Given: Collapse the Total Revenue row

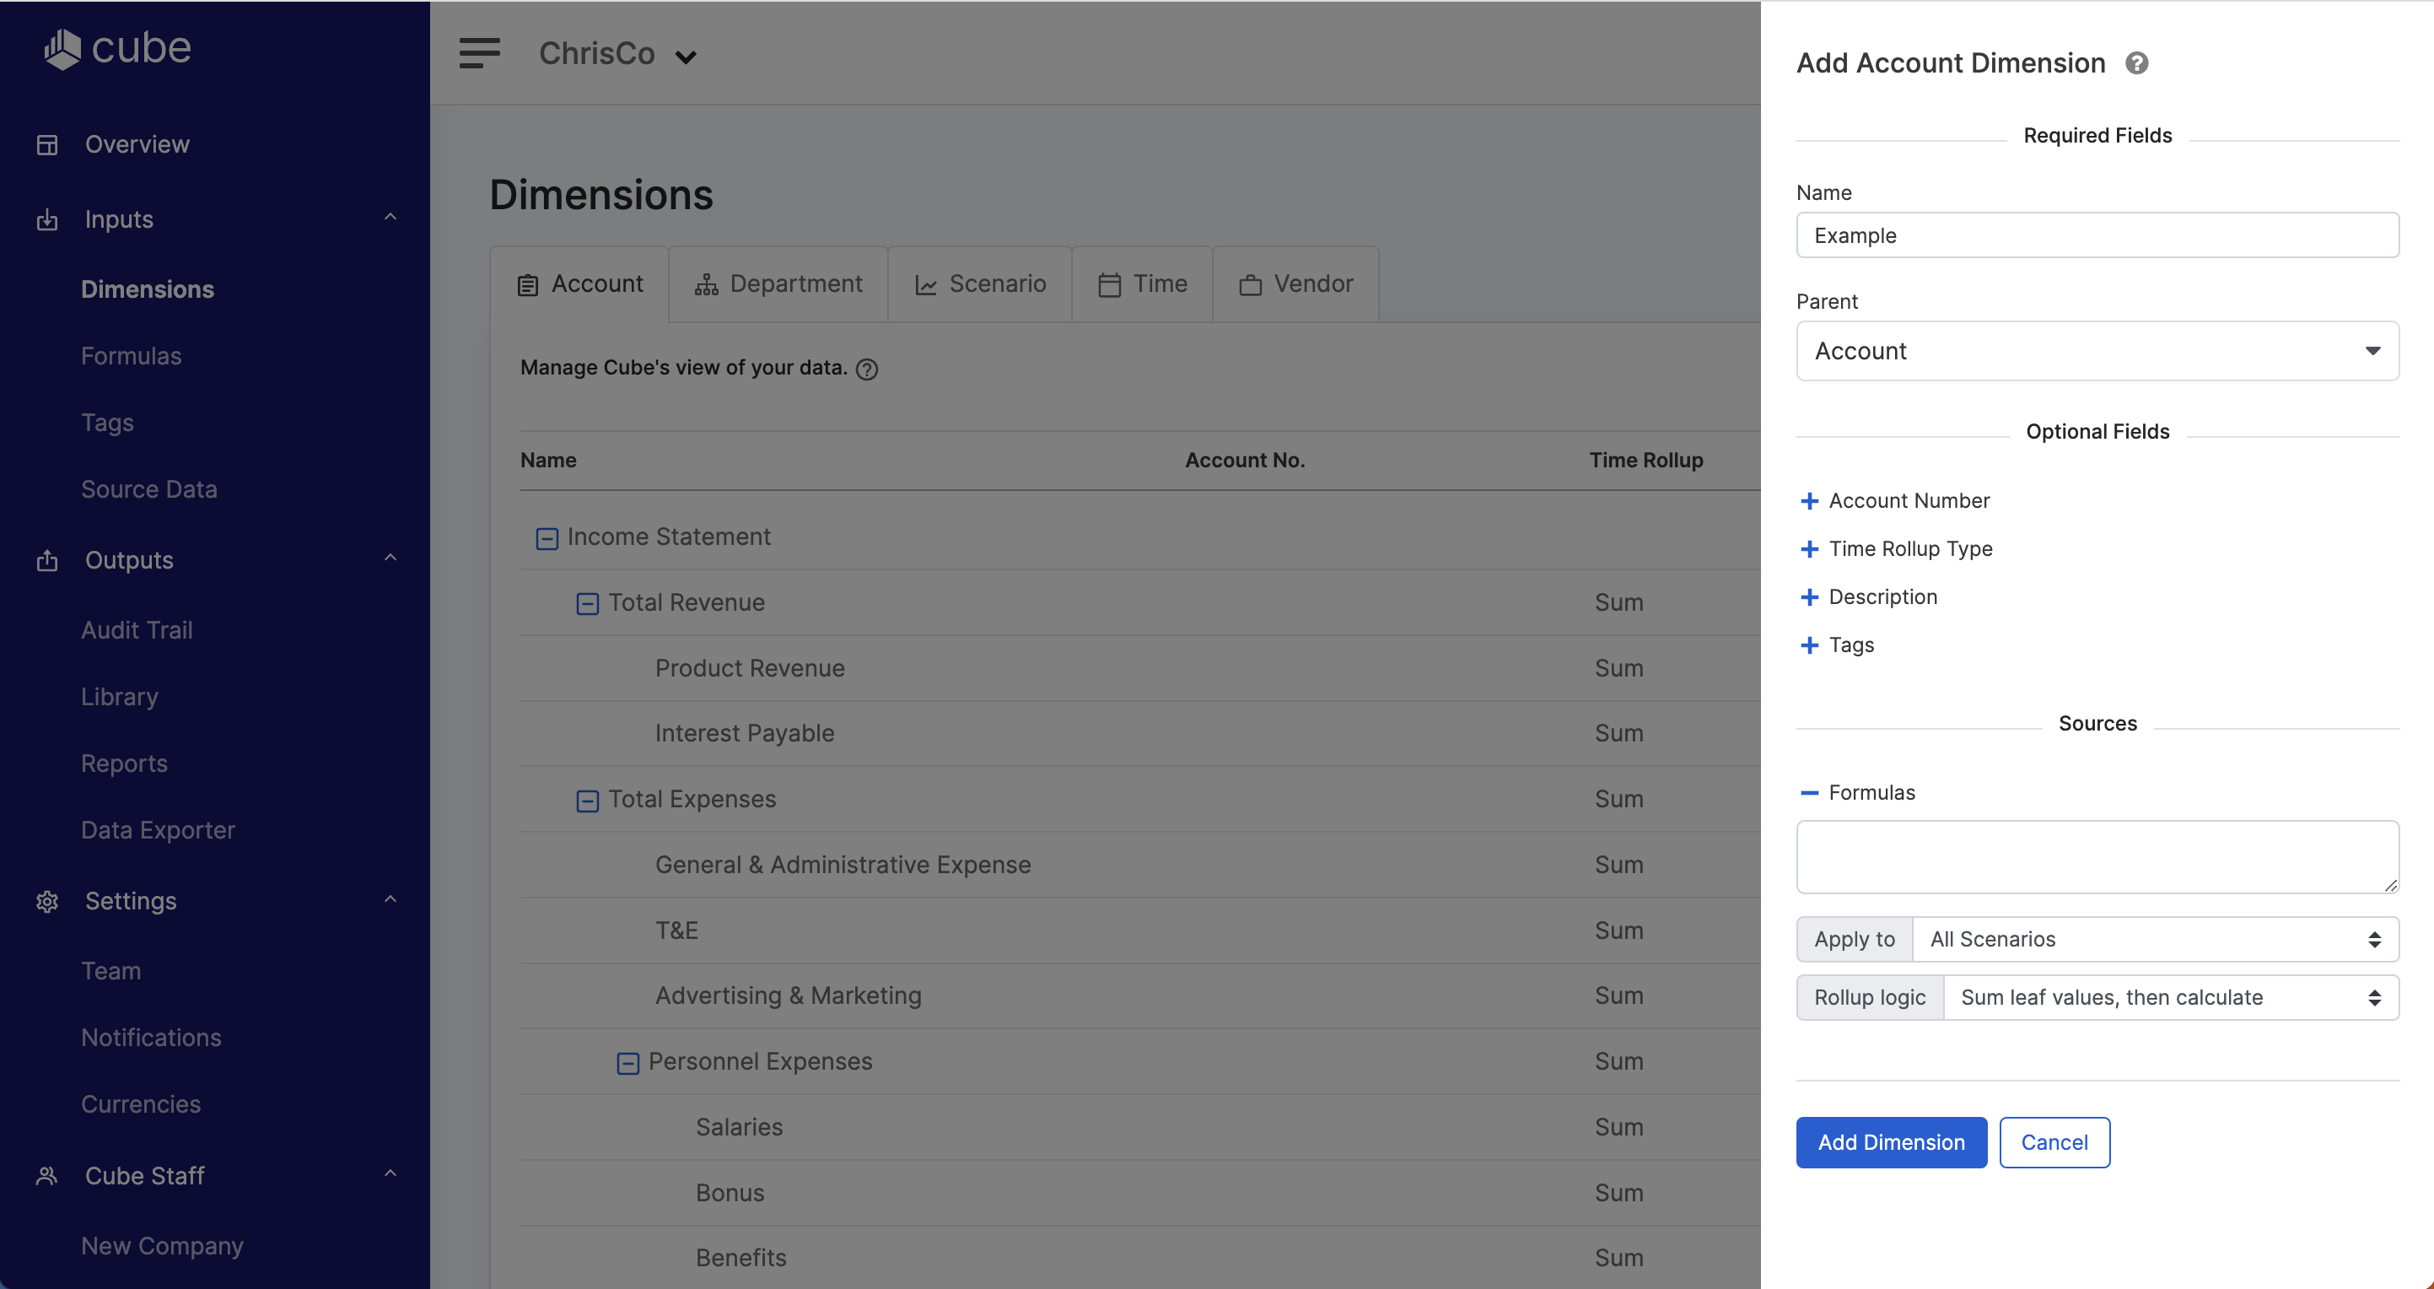Looking at the screenshot, I should [x=588, y=604].
